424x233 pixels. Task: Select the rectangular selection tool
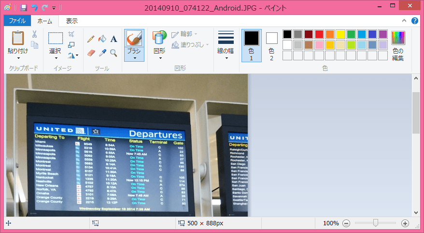pos(56,38)
